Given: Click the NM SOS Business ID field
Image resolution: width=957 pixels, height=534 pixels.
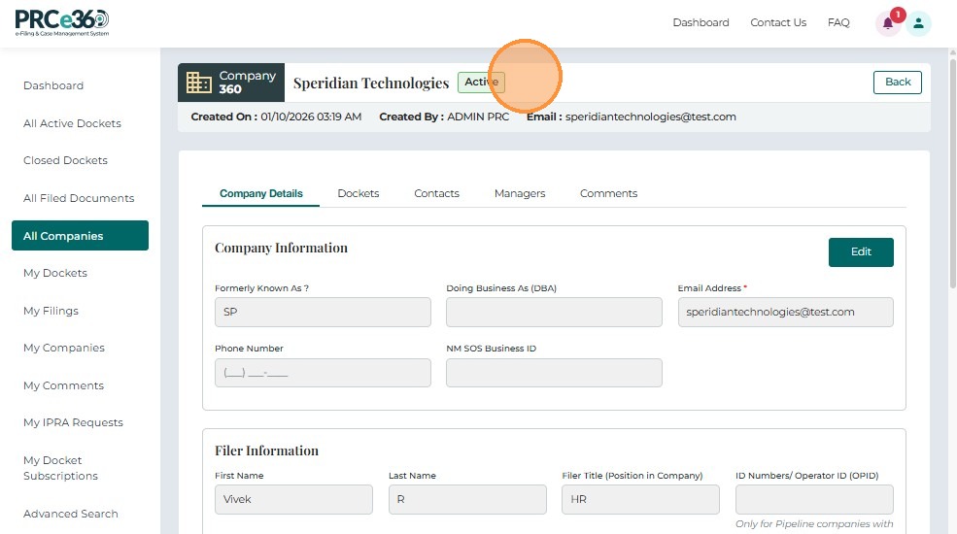Looking at the screenshot, I should pyautogui.click(x=554, y=373).
